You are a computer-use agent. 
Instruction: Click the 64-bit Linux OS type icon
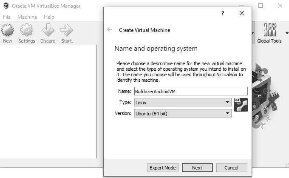point(241,105)
